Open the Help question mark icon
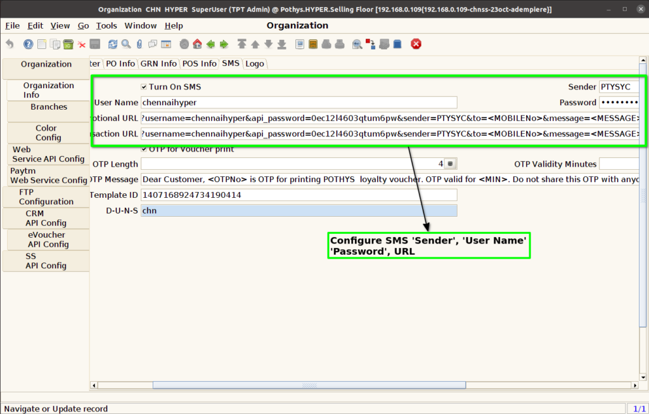Viewport: 649px width, 414px height. [x=28, y=44]
